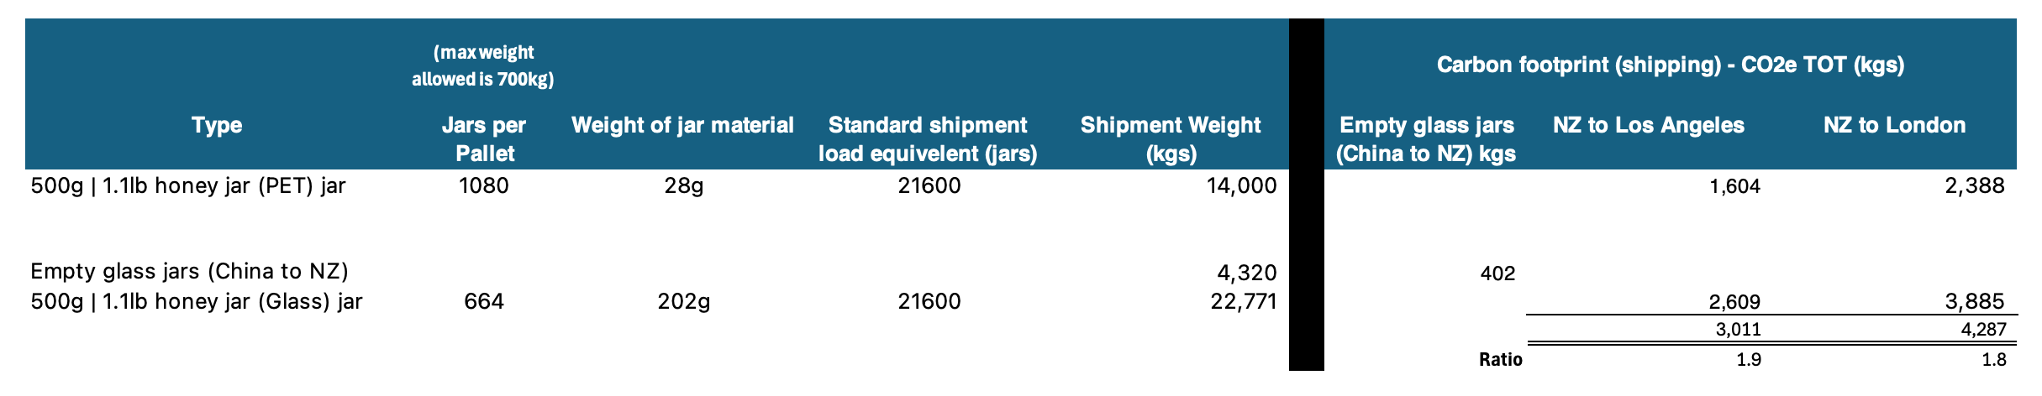Click the "Weight of jar material" header
This screenshot has height=396, width=2042.
pyautogui.click(x=682, y=126)
